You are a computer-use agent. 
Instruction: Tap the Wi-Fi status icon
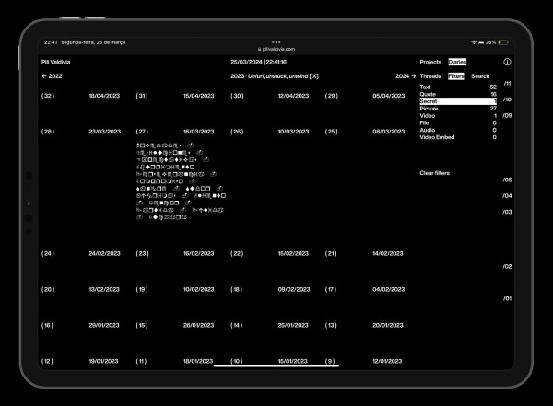point(473,42)
